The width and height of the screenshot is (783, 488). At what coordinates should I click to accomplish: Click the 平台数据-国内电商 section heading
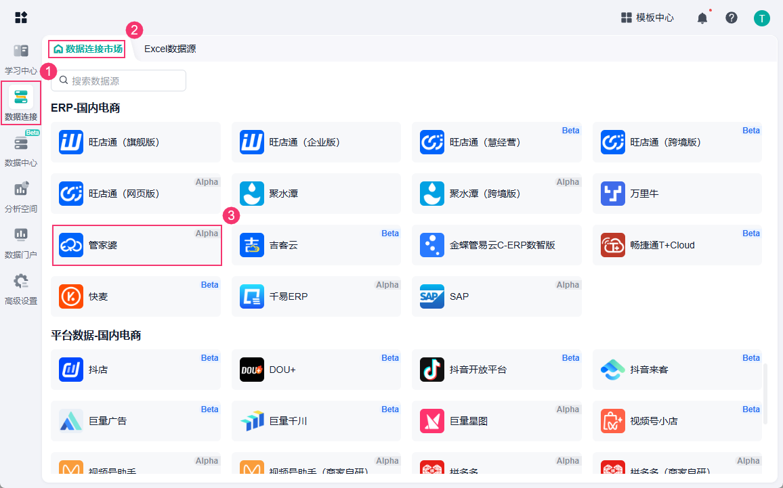coord(96,335)
